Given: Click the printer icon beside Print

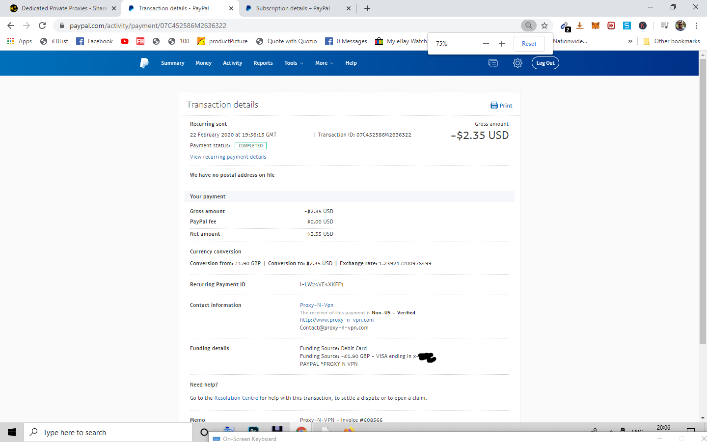Looking at the screenshot, I should pyautogui.click(x=494, y=106).
